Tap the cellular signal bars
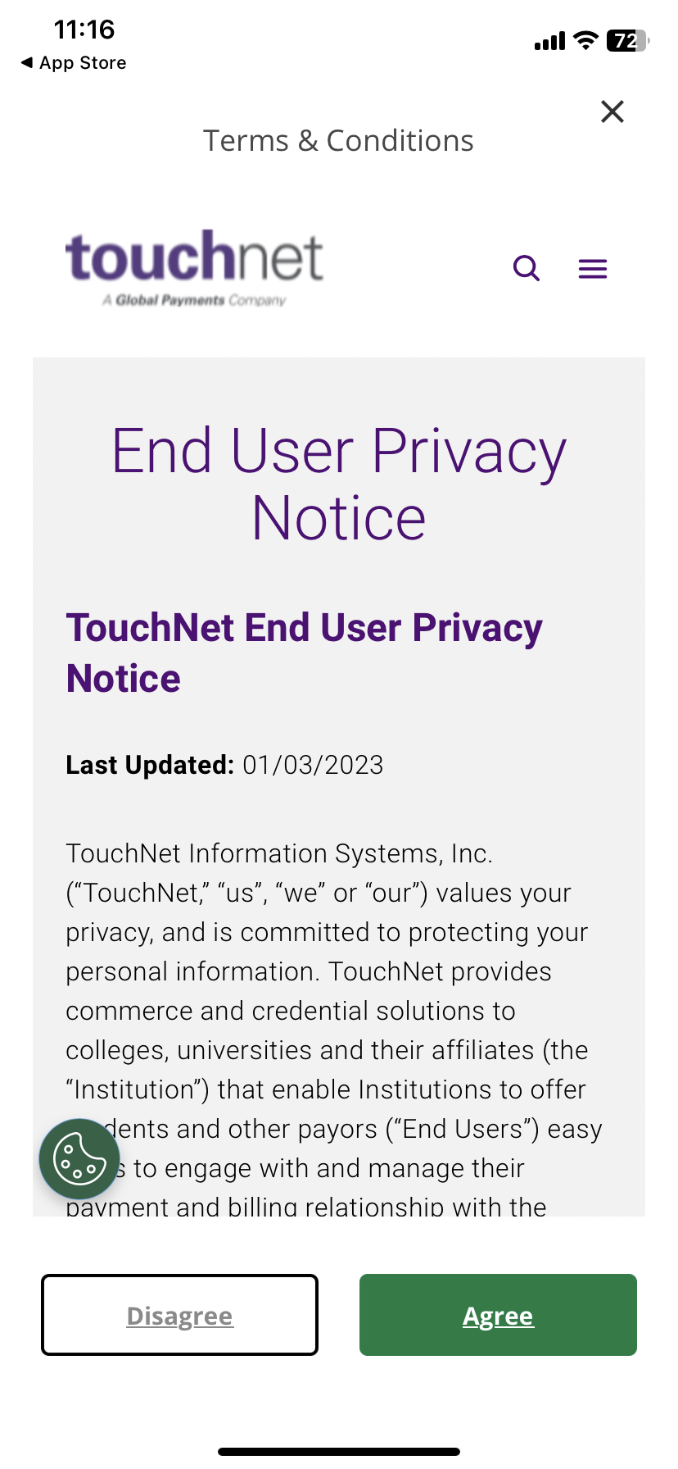The width and height of the screenshot is (678, 1469). 549,41
